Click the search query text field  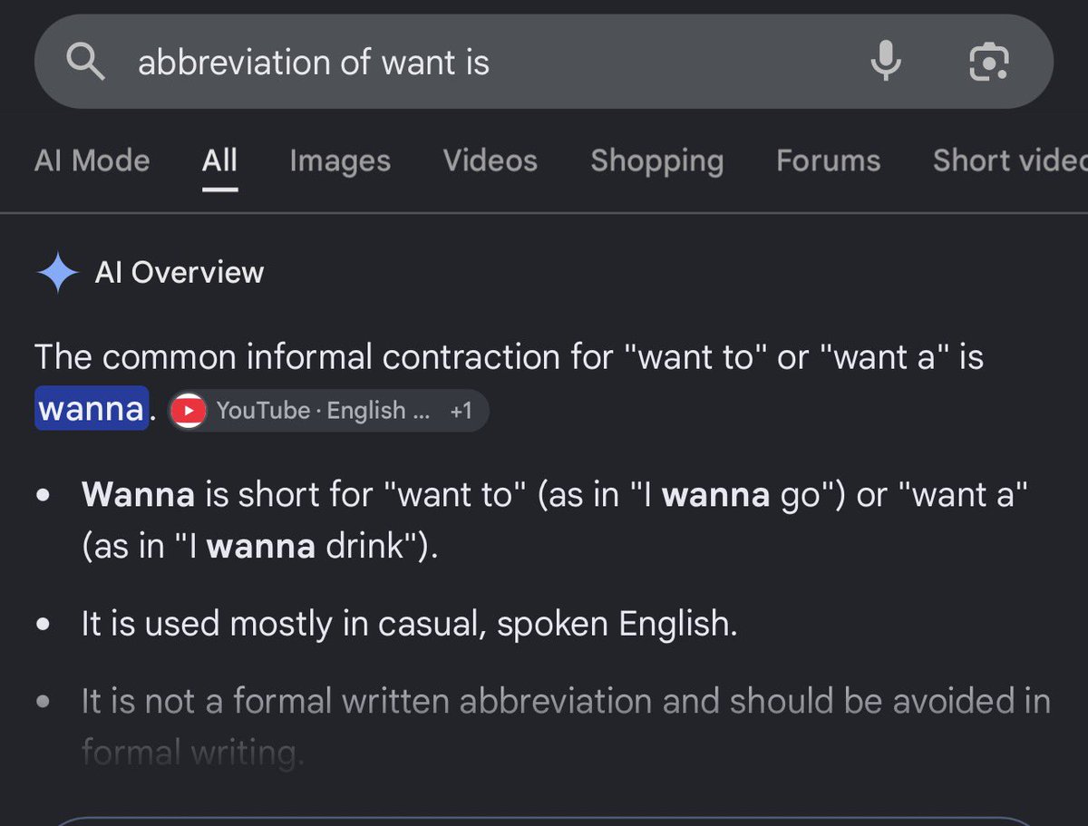click(490, 63)
